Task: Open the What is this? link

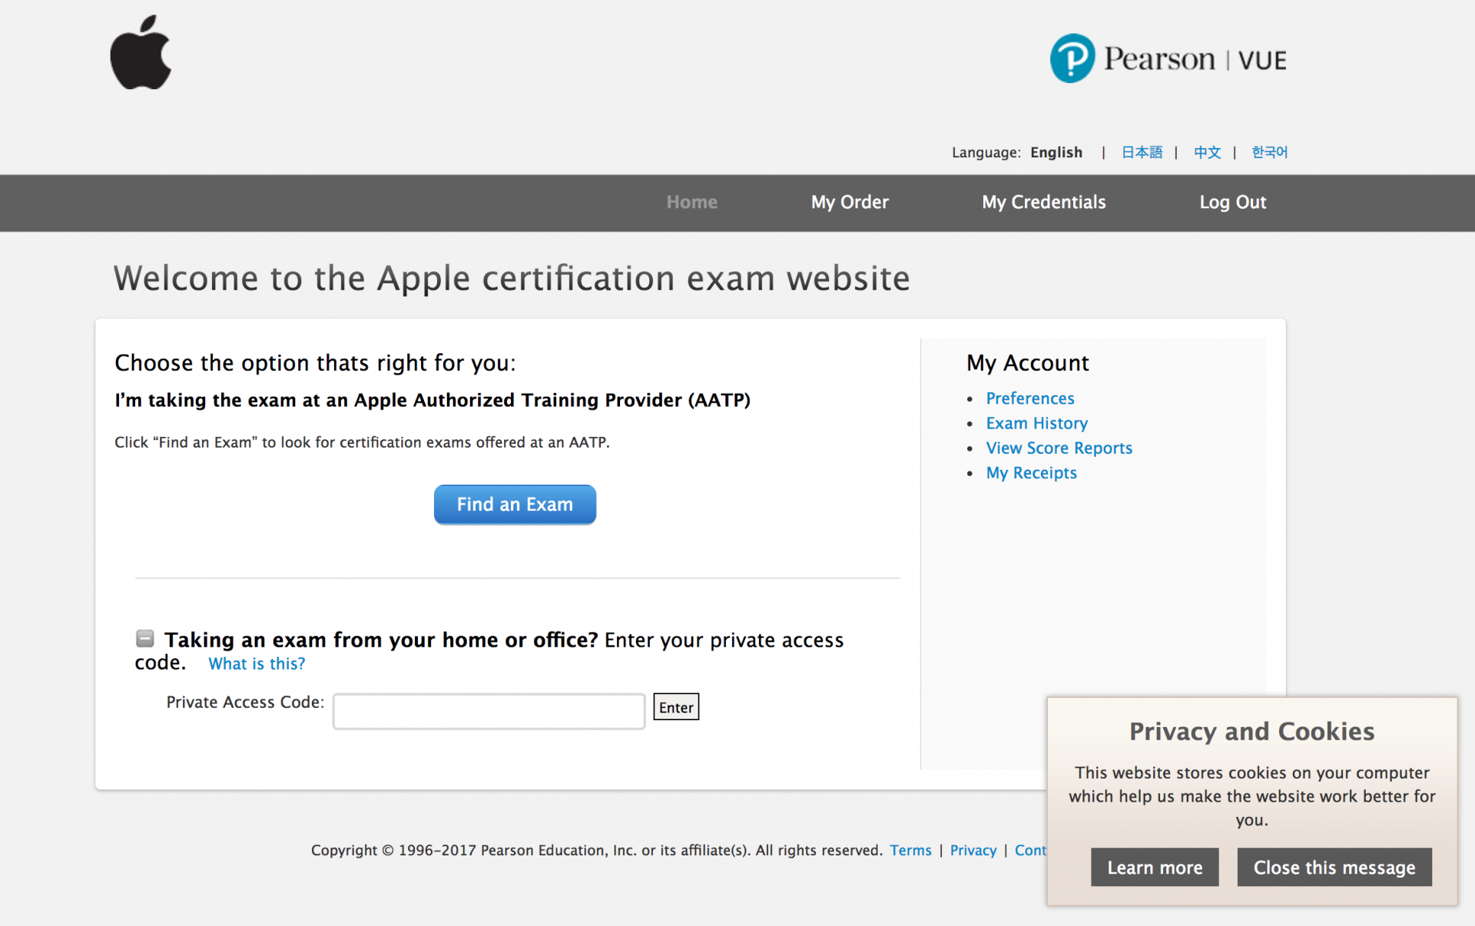Action: (257, 663)
